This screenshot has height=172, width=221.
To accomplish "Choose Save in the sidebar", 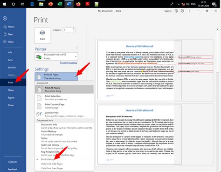I will [x=10, y=60].
